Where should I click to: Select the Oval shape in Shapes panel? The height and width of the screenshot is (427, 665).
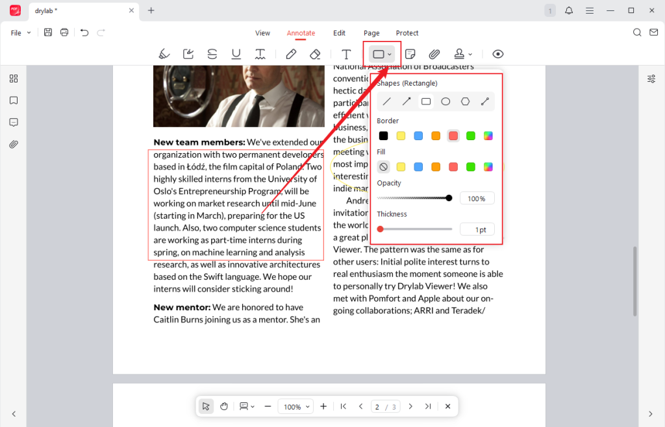[x=445, y=101]
